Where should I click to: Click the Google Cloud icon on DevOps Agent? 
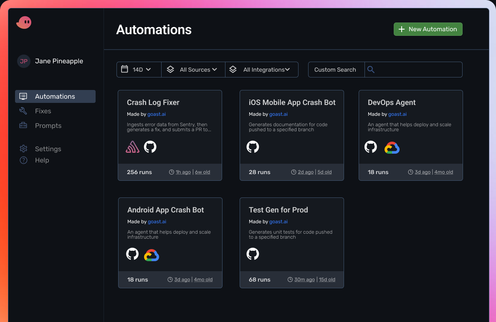(x=392, y=147)
